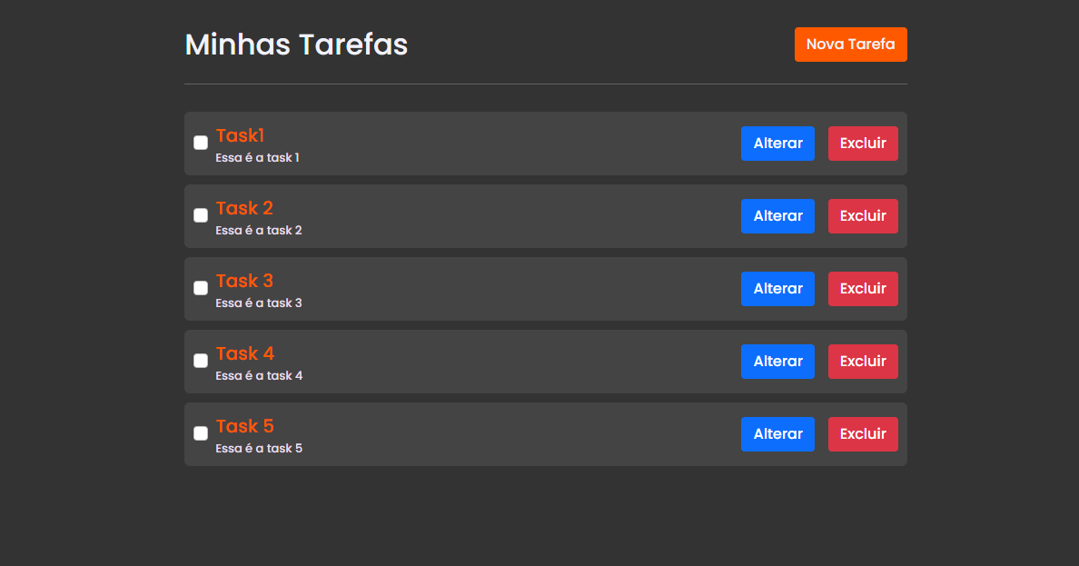Select the Task 5 checkbox
Screen dimensions: 1079x566
200,433
